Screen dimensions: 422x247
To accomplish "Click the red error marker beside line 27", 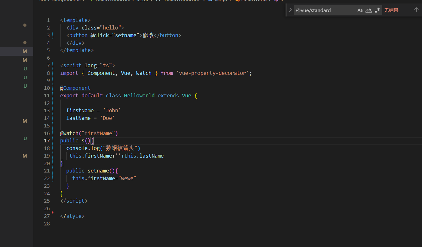I will pyautogui.click(x=52, y=212).
